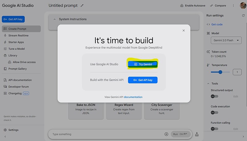The image size is (247, 141).
Task: Click the plus icon in prompt box
Action: [x=166, y=134]
